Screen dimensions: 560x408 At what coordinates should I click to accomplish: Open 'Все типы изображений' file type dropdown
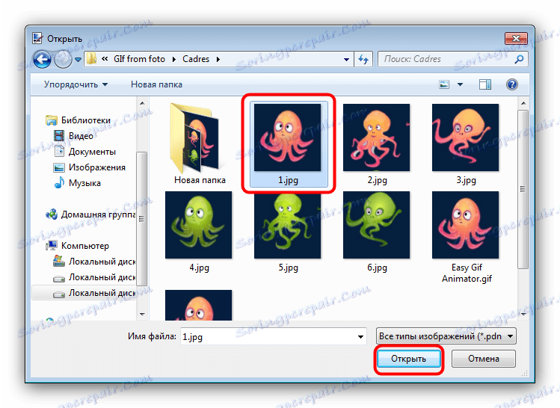point(446,336)
